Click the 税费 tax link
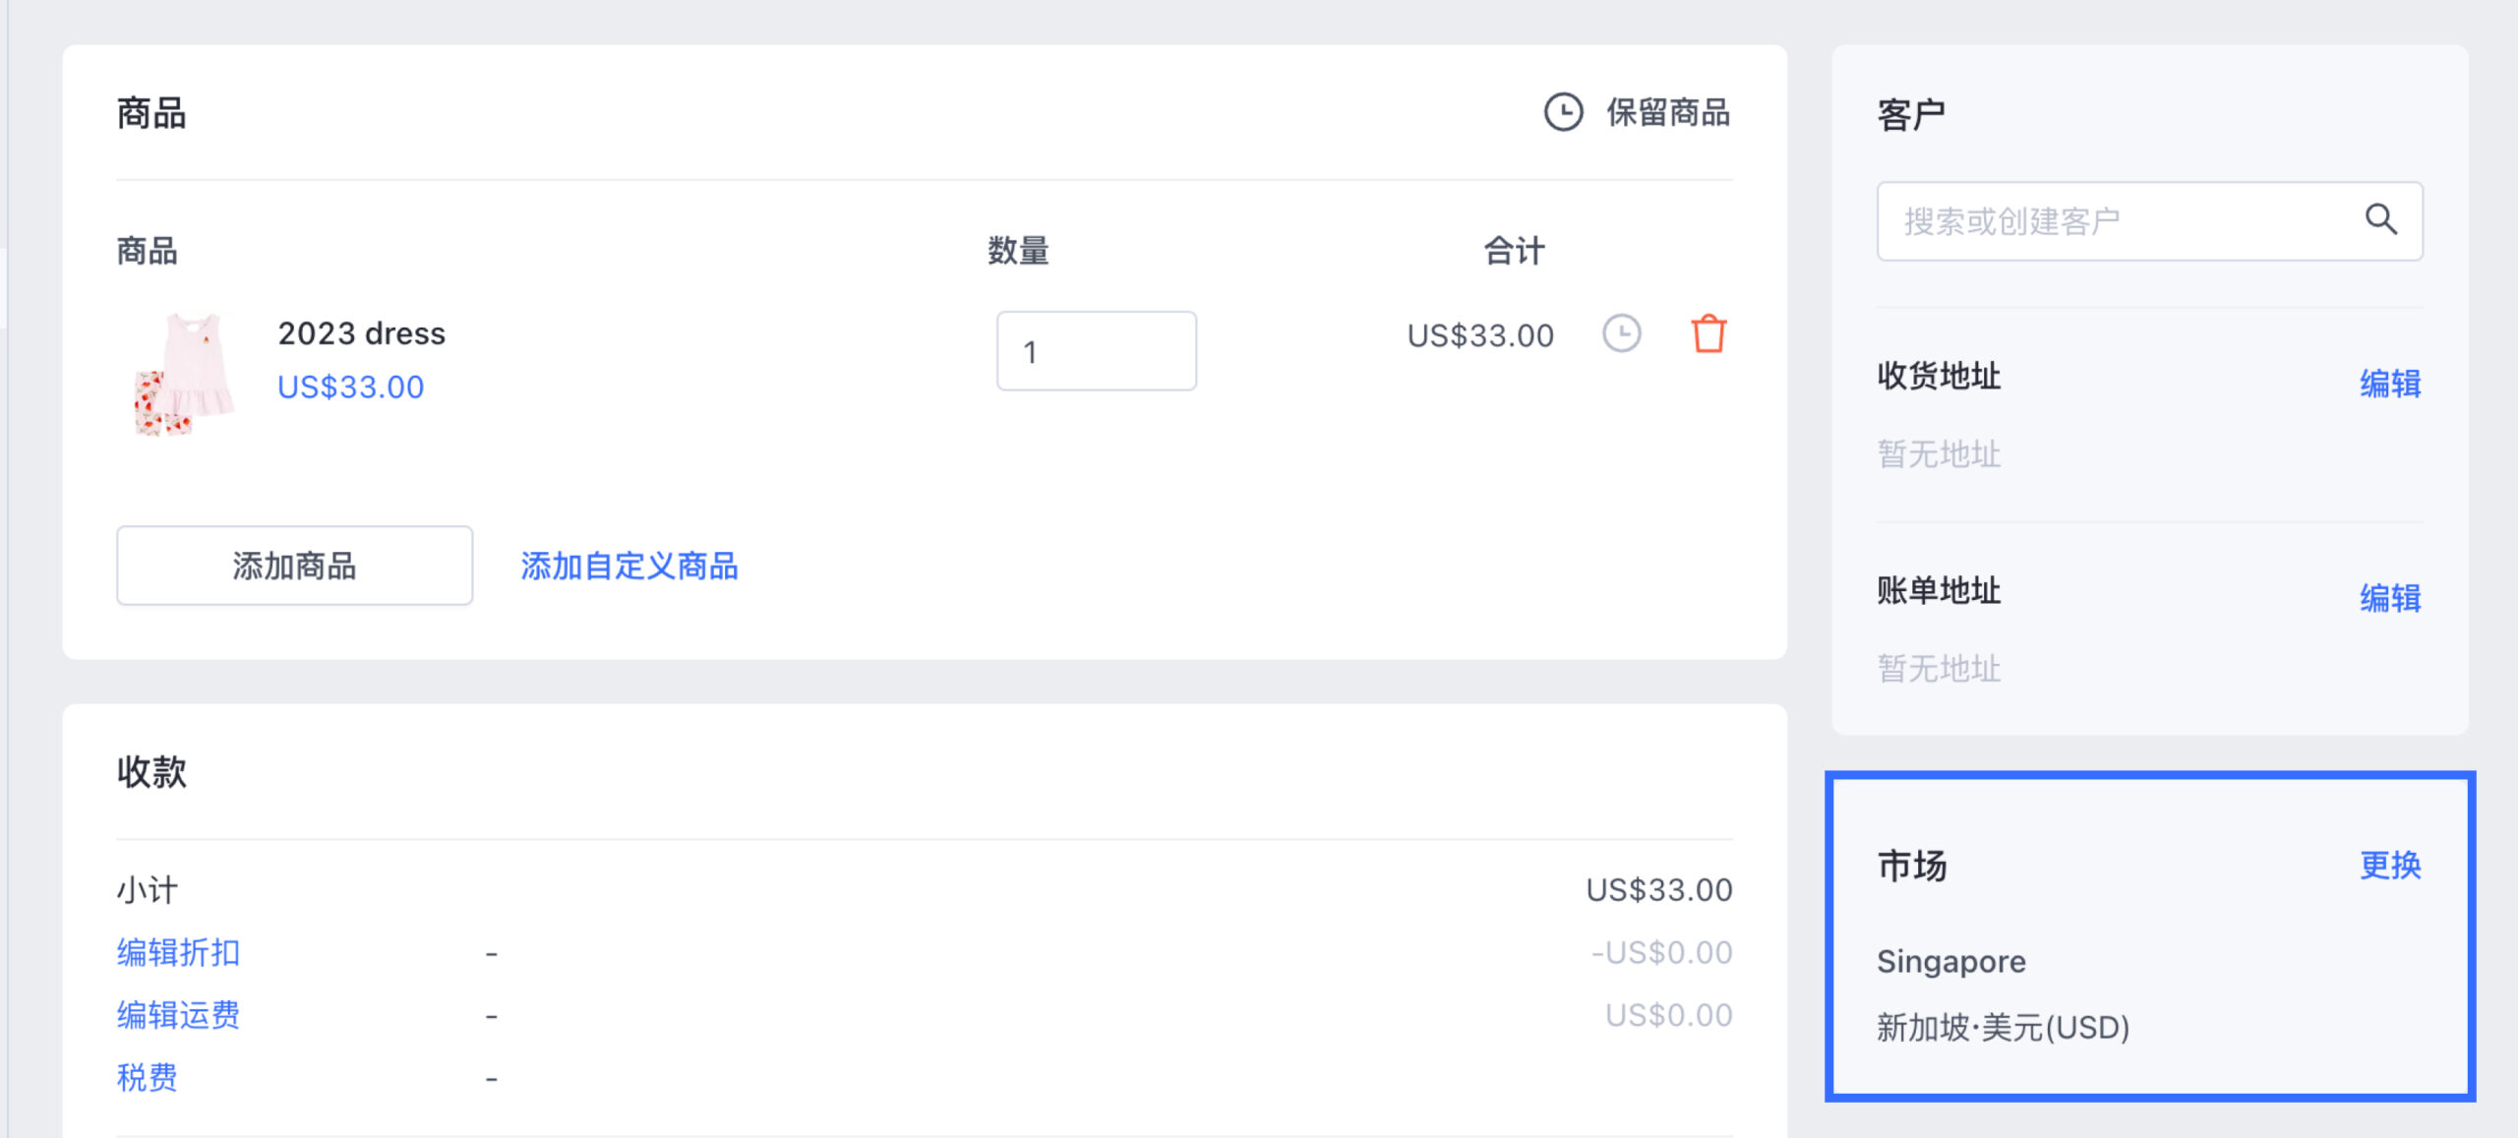 click(x=148, y=1078)
